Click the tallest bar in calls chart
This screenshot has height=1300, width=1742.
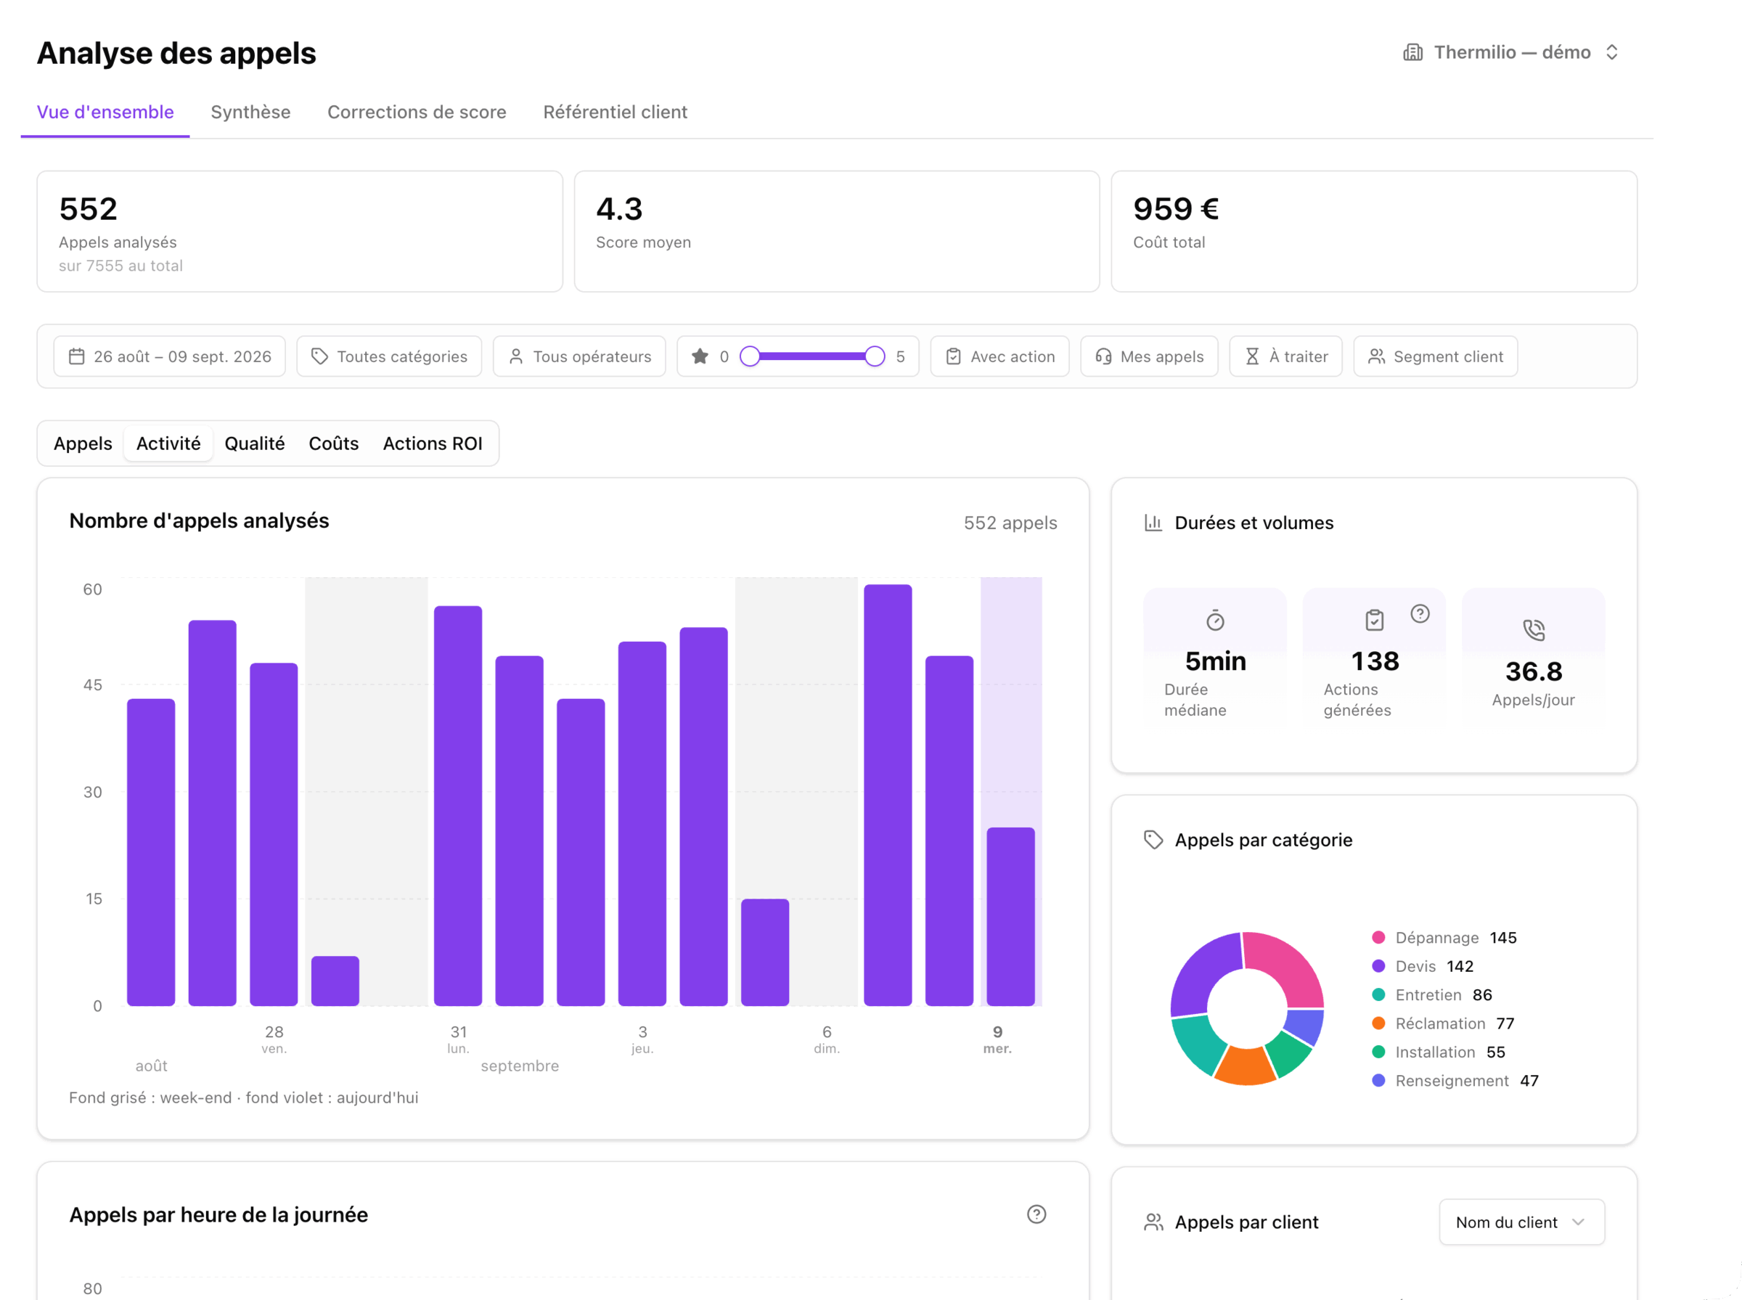(x=888, y=795)
